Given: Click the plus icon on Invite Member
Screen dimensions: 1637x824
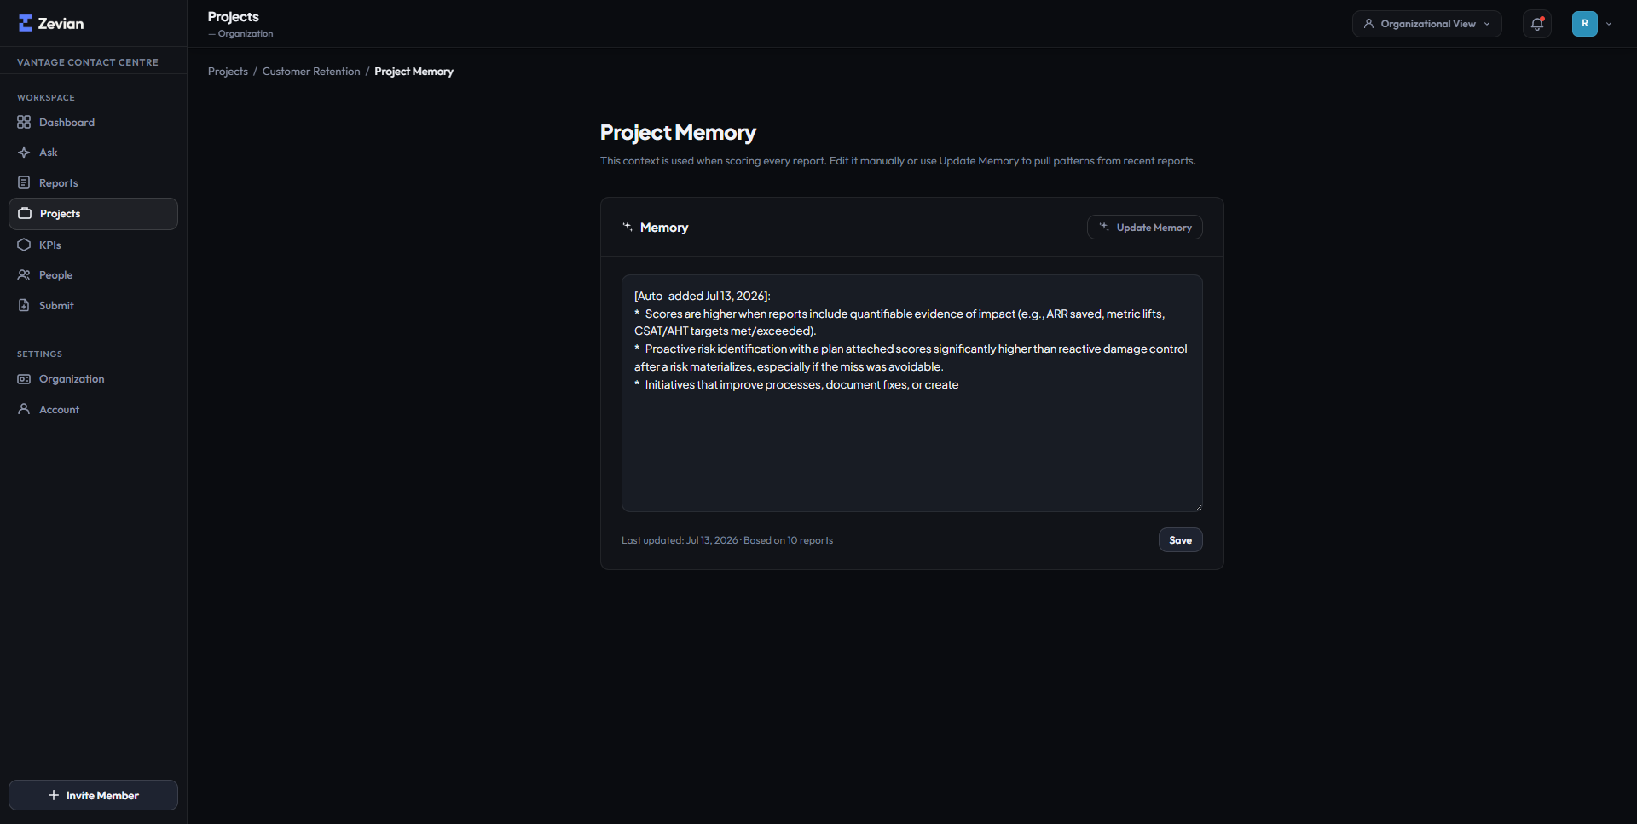Looking at the screenshot, I should [54, 795].
